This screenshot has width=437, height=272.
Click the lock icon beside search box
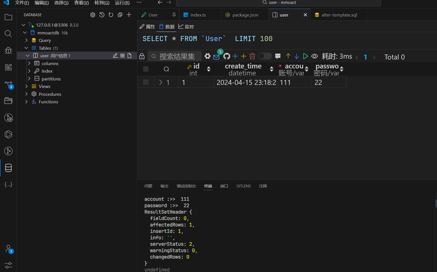142,56
